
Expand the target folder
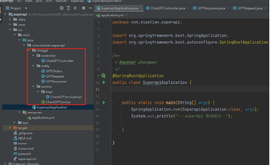10,128
